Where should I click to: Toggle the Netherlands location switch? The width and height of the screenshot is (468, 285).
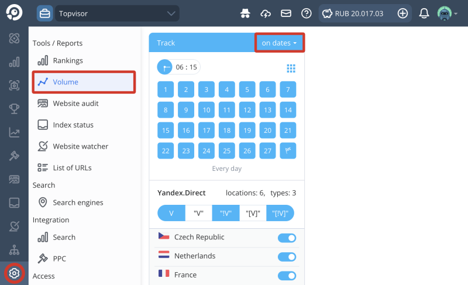pos(287,257)
